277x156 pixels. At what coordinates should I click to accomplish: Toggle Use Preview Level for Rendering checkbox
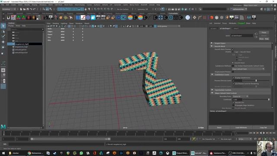tap(233, 84)
